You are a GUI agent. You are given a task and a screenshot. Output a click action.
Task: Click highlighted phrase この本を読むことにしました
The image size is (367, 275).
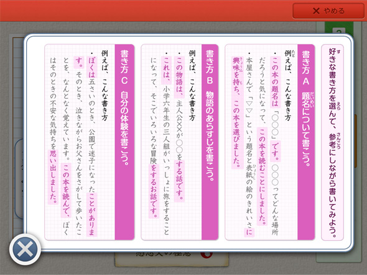(262, 176)
